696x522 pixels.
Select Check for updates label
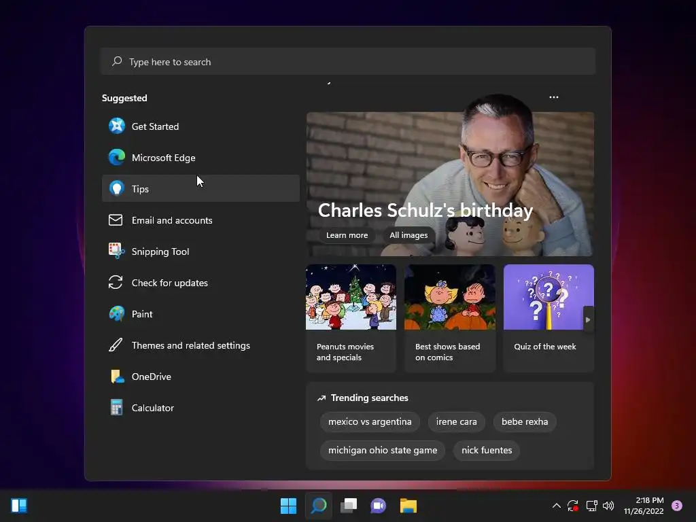169,283
